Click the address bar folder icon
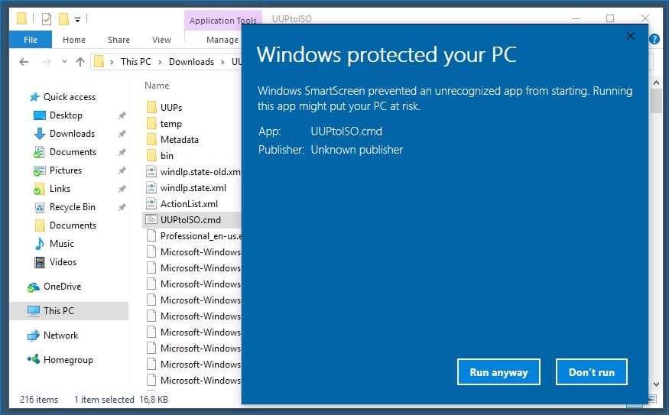The width and height of the screenshot is (669, 415). tap(99, 61)
